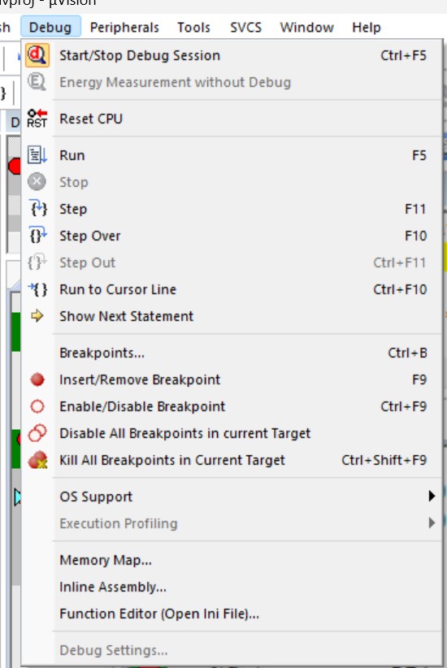Click the Reset CPU RST icon

pyautogui.click(x=37, y=119)
